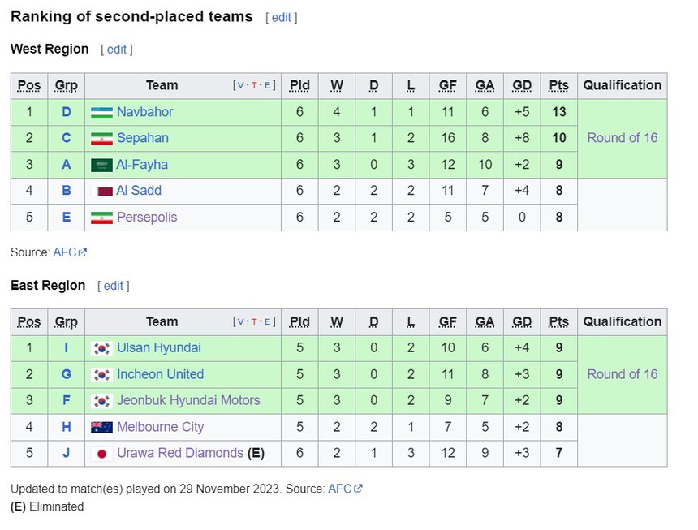The width and height of the screenshot is (698, 530).
Task: Click the West table's V (view template) link
Action: 241,85
